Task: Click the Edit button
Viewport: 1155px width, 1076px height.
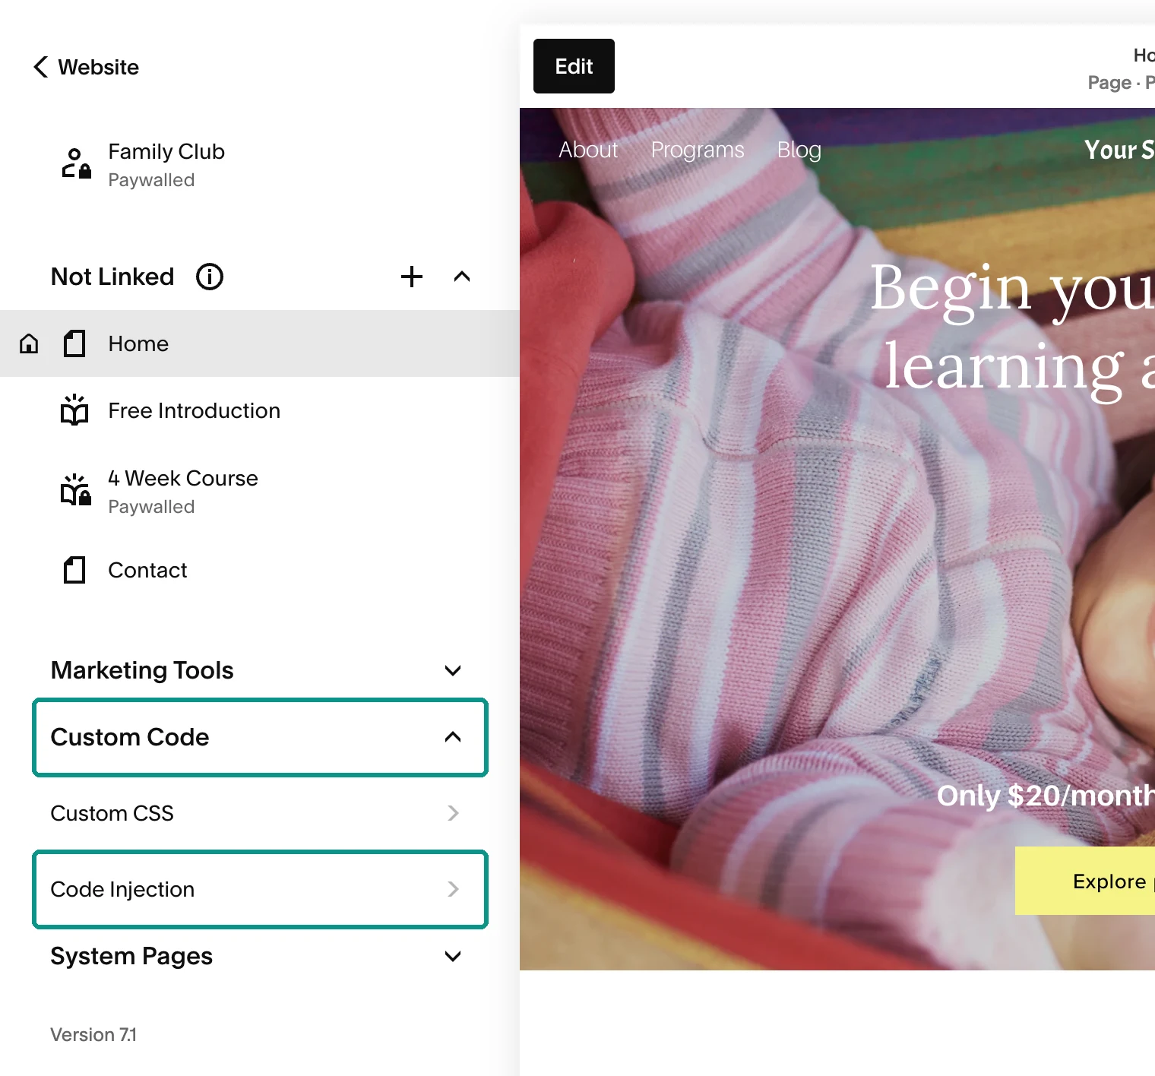Action: [574, 66]
